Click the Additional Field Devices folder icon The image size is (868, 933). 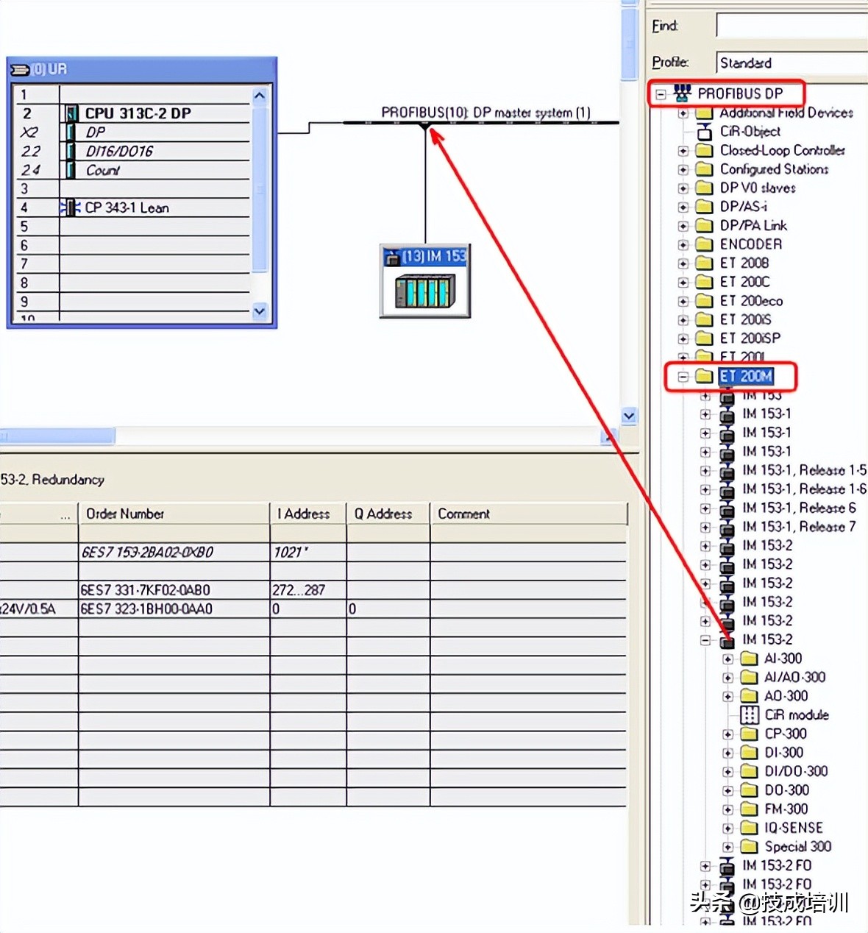[705, 113]
